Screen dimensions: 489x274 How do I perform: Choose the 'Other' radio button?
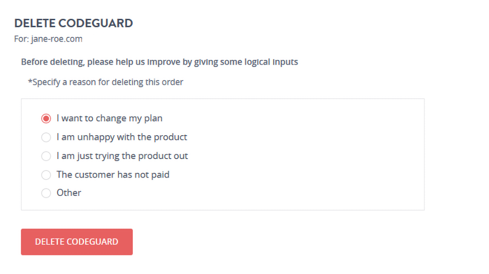click(x=46, y=193)
